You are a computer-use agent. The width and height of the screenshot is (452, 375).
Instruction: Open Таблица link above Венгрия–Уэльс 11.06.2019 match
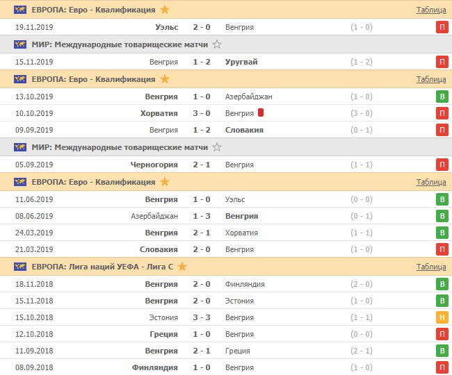(x=431, y=182)
